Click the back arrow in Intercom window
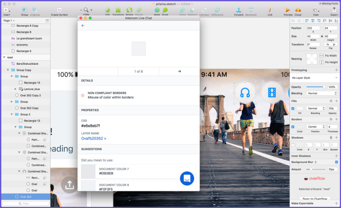The height and width of the screenshot is (208, 341). [83, 26]
